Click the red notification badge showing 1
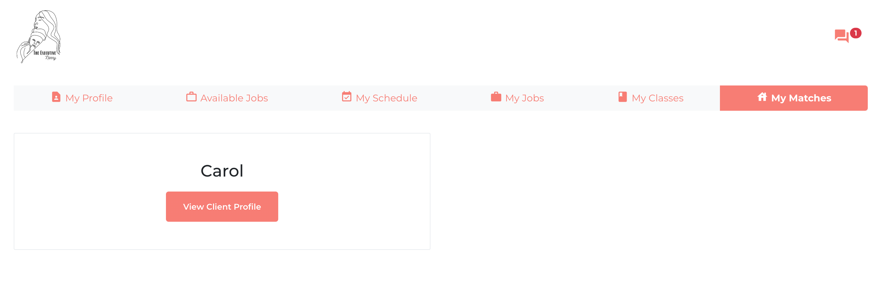This screenshot has height=282, width=884. (856, 33)
